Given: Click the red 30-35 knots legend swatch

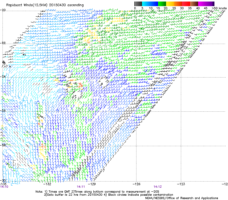Looking at the screenshot, I should [186, 4].
